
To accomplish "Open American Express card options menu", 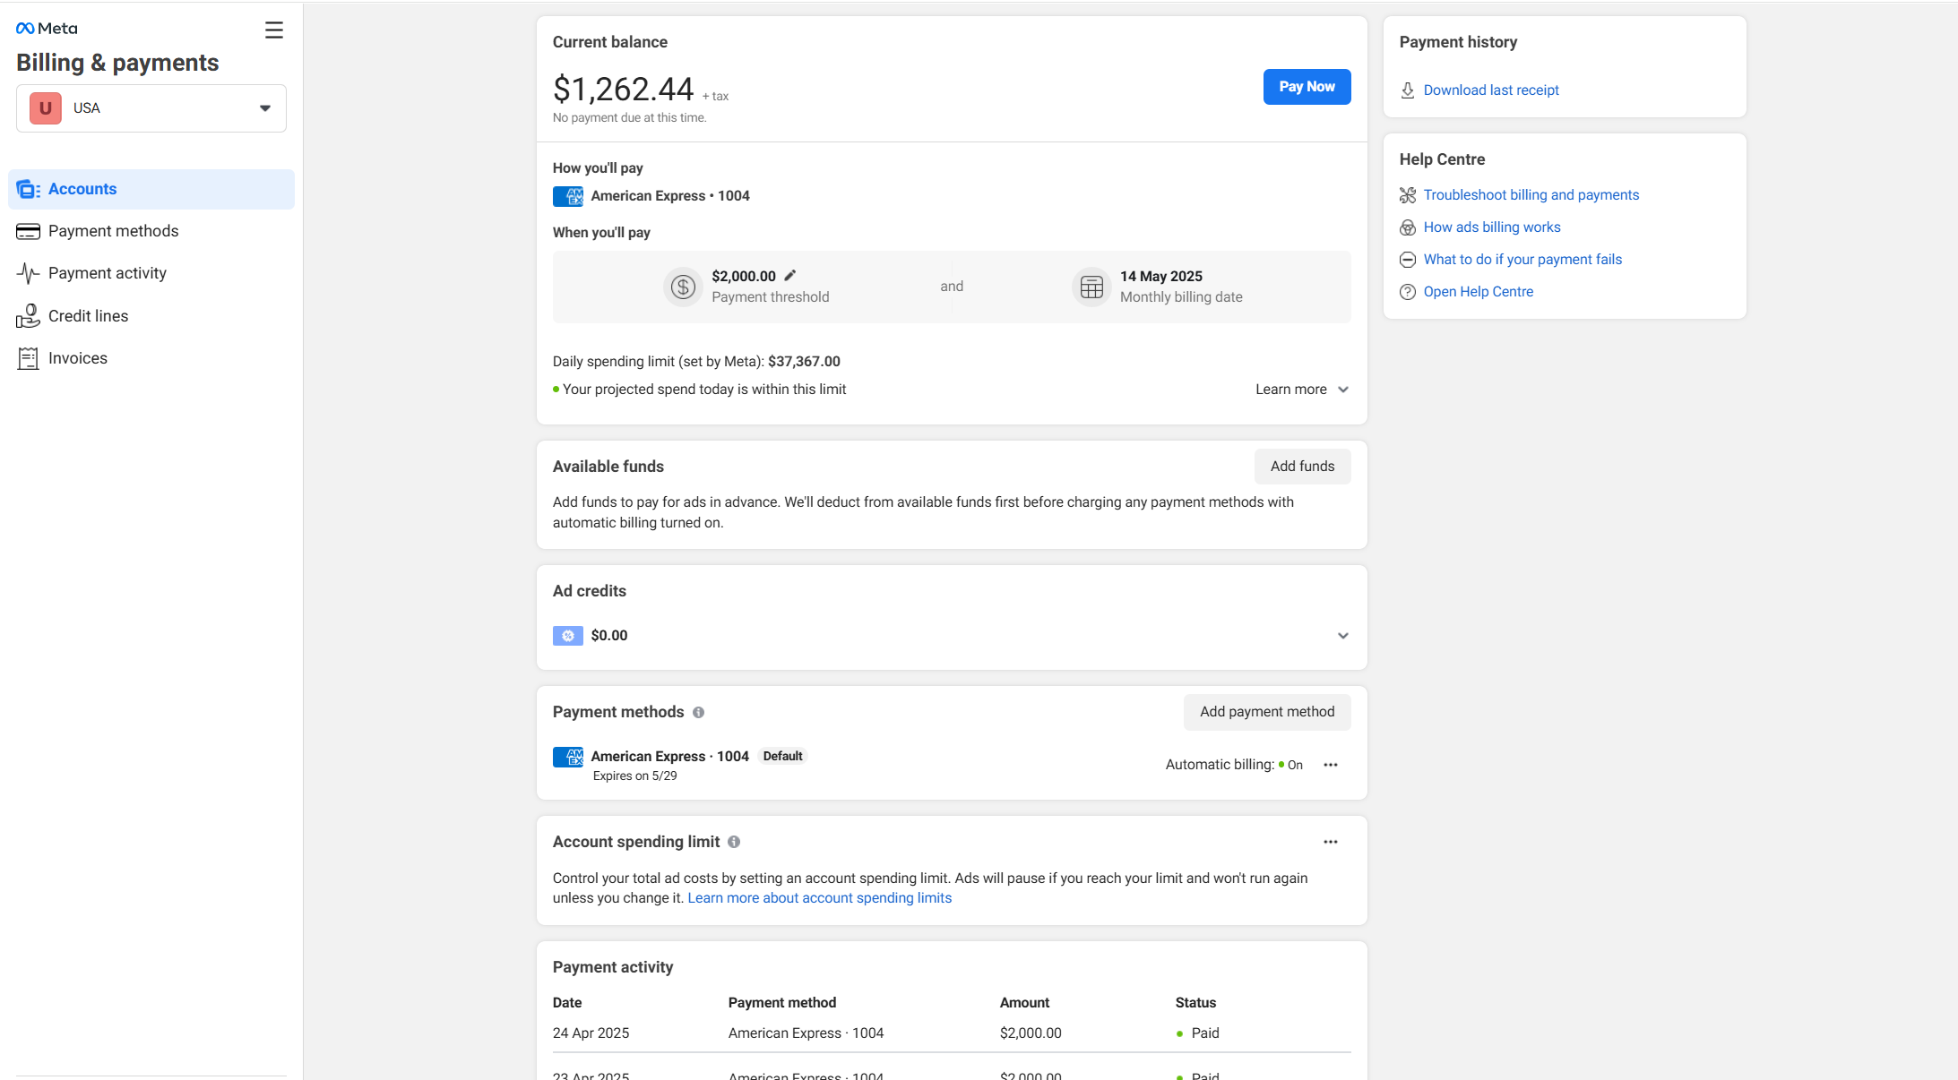I will point(1331,765).
